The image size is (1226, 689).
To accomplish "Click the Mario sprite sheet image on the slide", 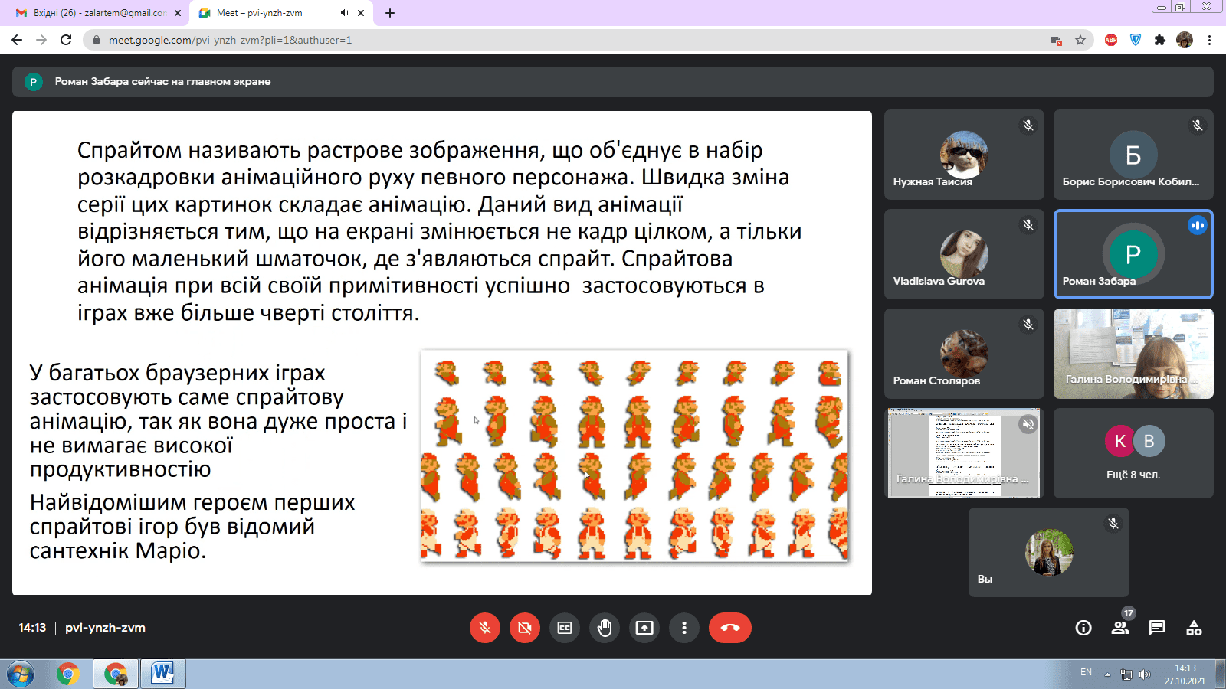I will pyautogui.click(x=634, y=456).
